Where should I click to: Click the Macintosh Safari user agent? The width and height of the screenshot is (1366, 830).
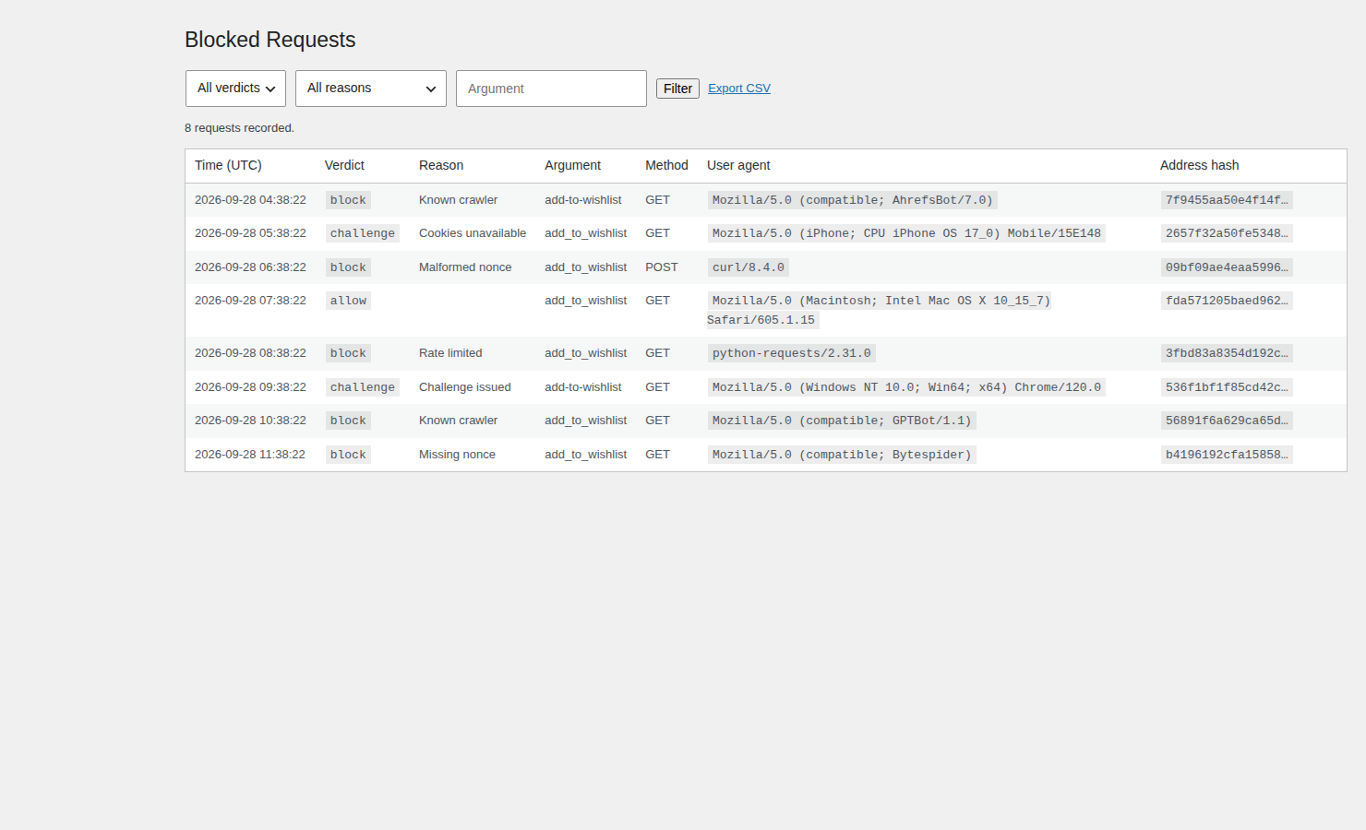(880, 311)
